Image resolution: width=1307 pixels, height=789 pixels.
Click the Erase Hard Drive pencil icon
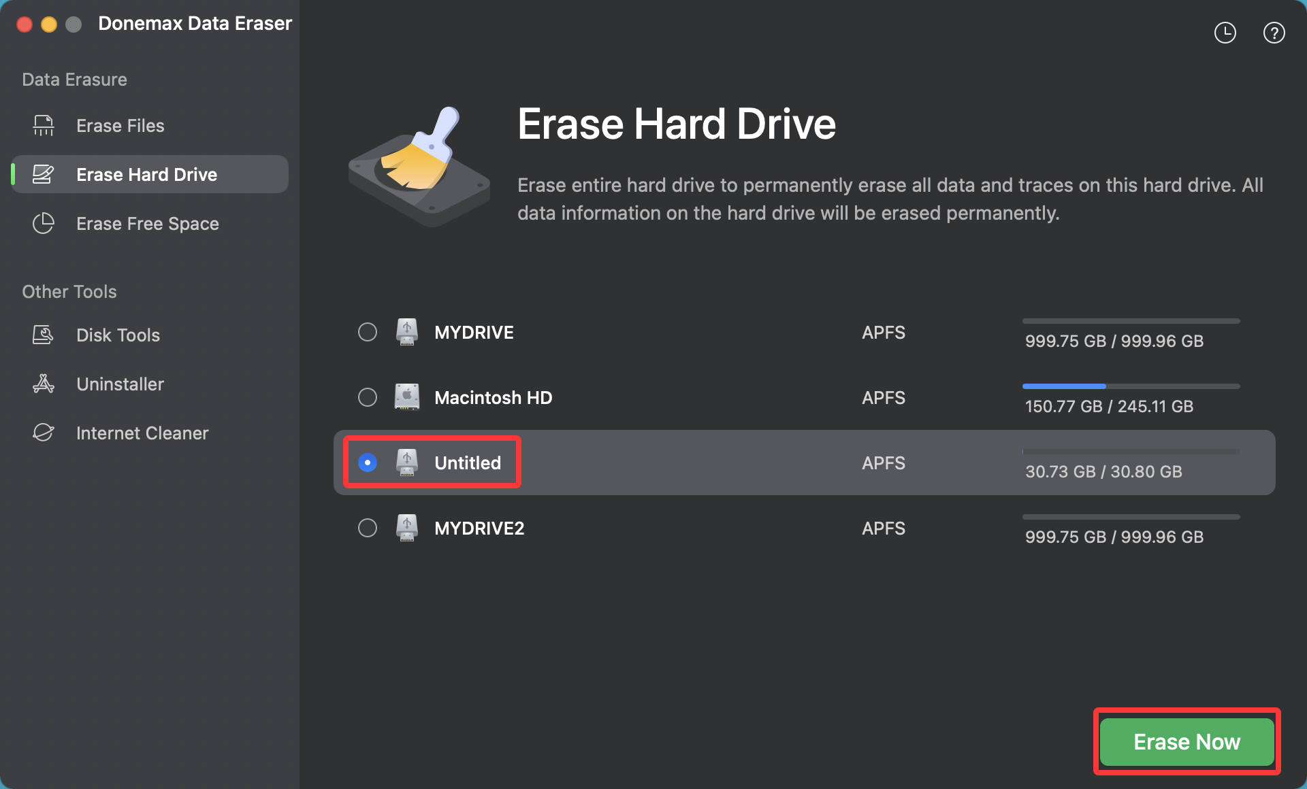tap(42, 174)
